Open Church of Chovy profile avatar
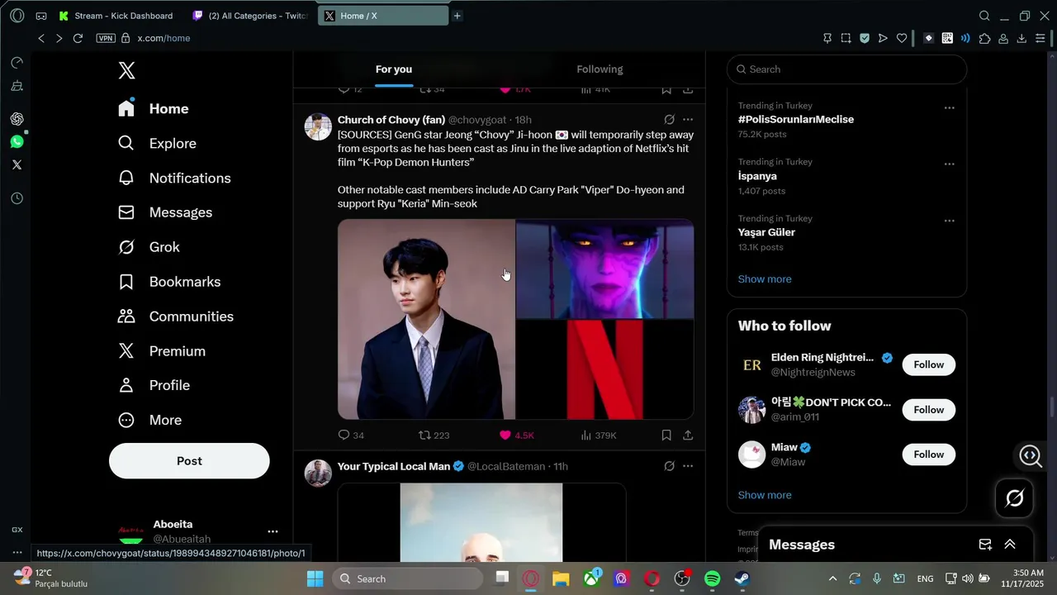The width and height of the screenshot is (1057, 595). (x=318, y=126)
